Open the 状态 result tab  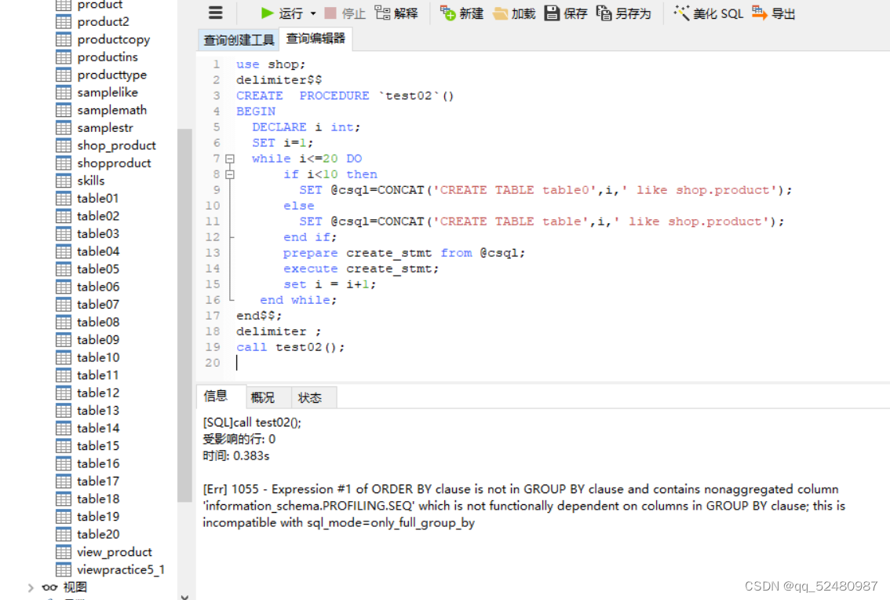310,397
